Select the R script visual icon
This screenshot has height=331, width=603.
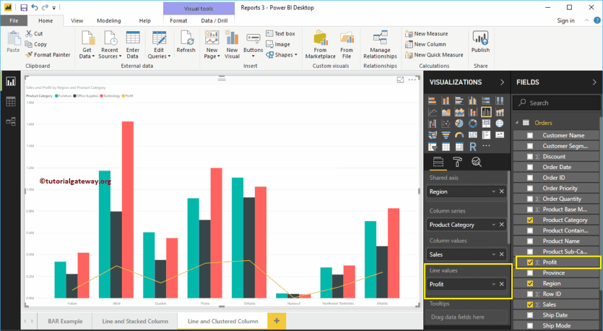[x=473, y=147]
